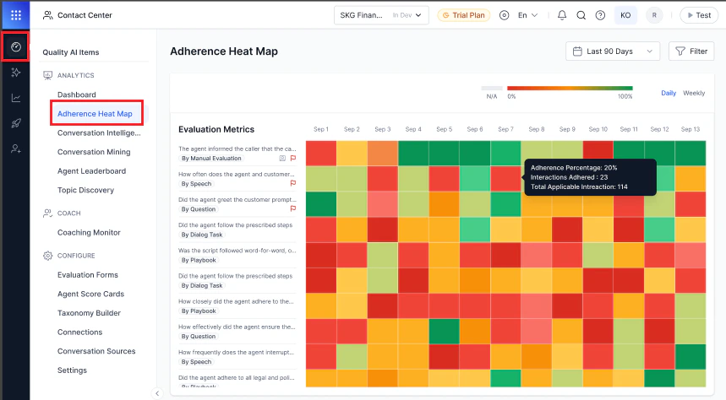Screen dimensions: 726x400
Task: Click the first By Dialog Task tag
Action: pyautogui.click(x=201, y=235)
